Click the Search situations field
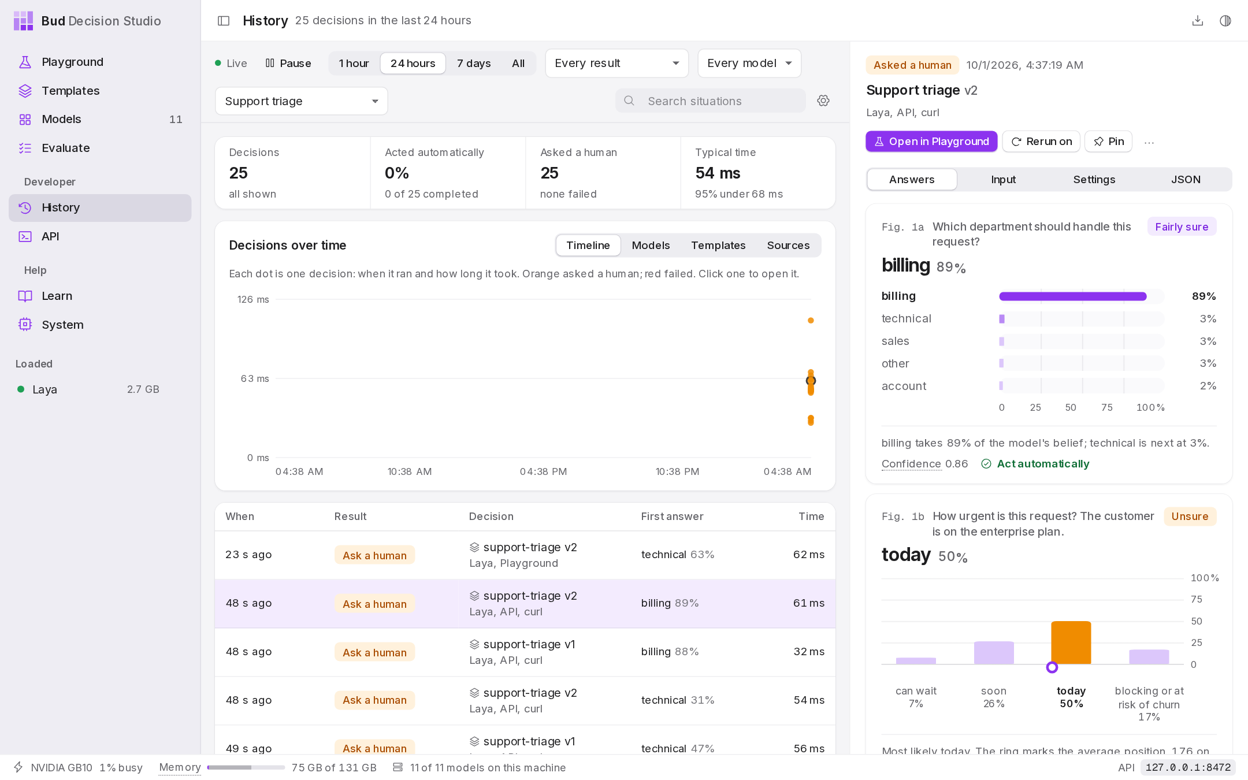1248x780 pixels. [711, 101]
